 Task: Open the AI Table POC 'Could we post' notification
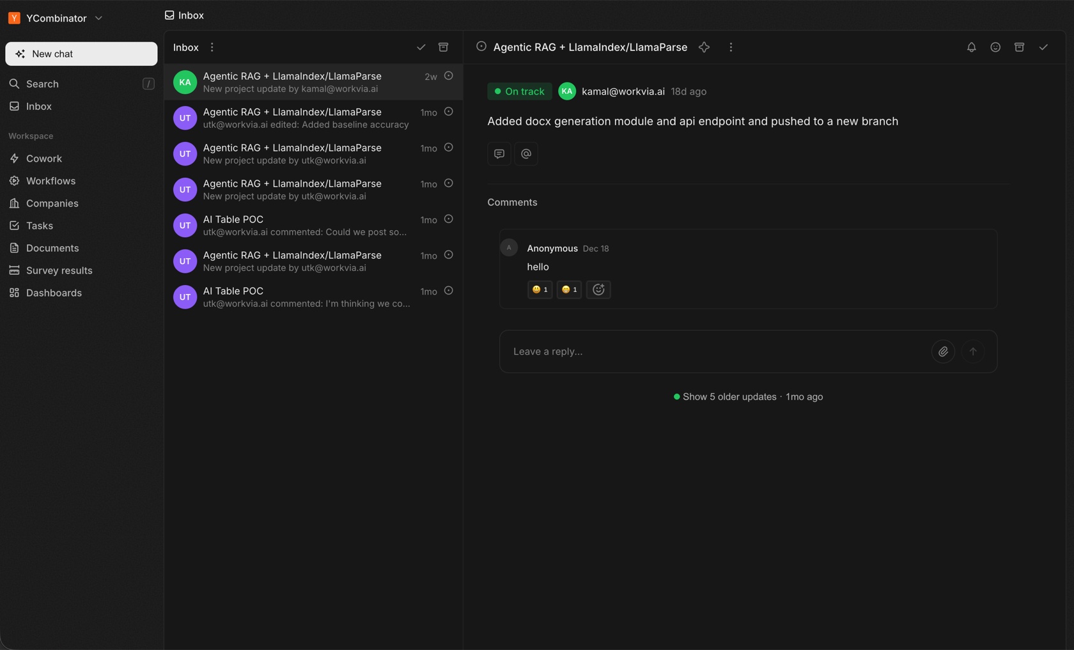(313, 225)
